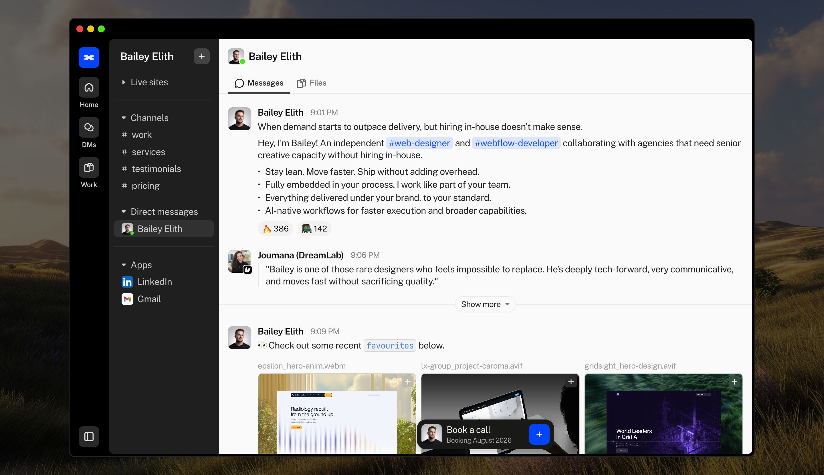The height and width of the screenshot is (475, 824).
Task: Open the work channel
Action: pos(164,135)
